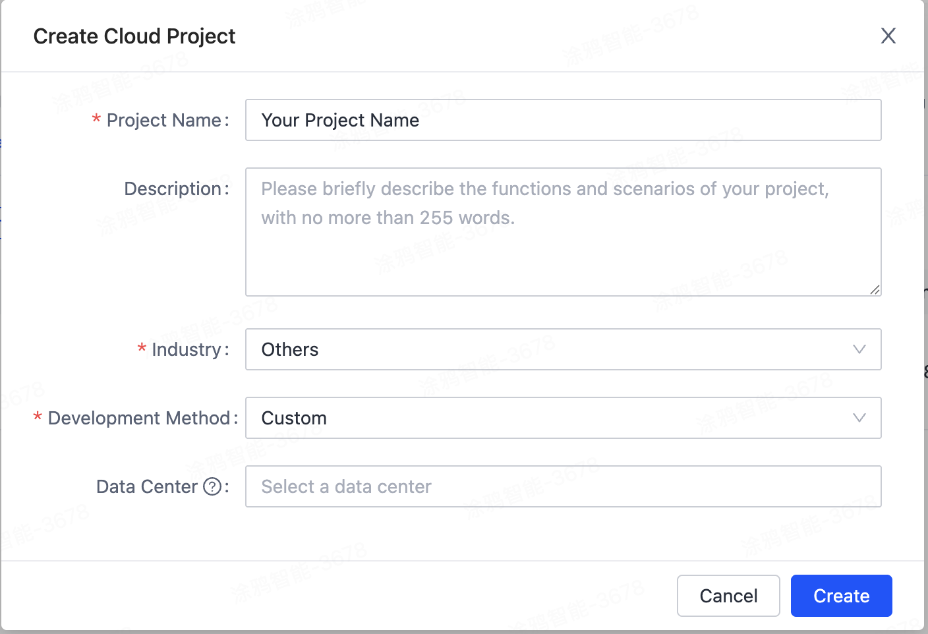The height and width of the screenshot is (634, 928).
Task: Click the Select a data center placeholder
Action: tap(345, 486)
